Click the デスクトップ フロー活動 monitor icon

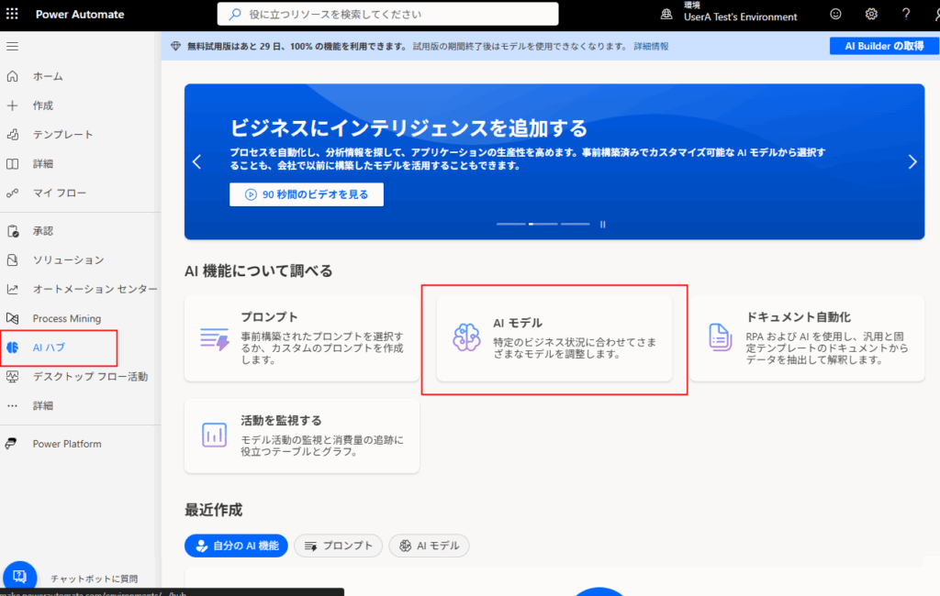click(x=13, y=376)
